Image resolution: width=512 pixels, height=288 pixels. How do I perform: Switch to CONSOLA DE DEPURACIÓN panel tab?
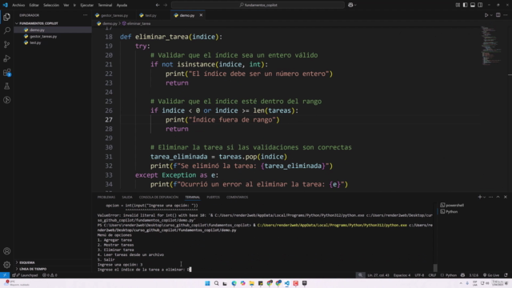click(x=158, y=197)
